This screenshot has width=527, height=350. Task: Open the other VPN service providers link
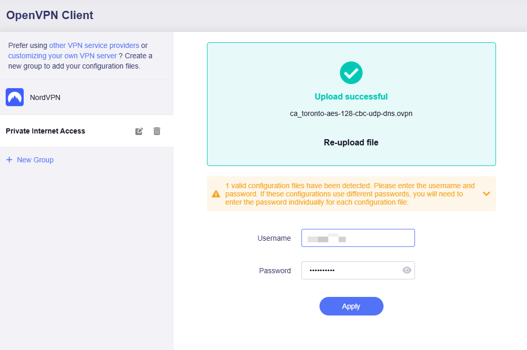point(94,45)
